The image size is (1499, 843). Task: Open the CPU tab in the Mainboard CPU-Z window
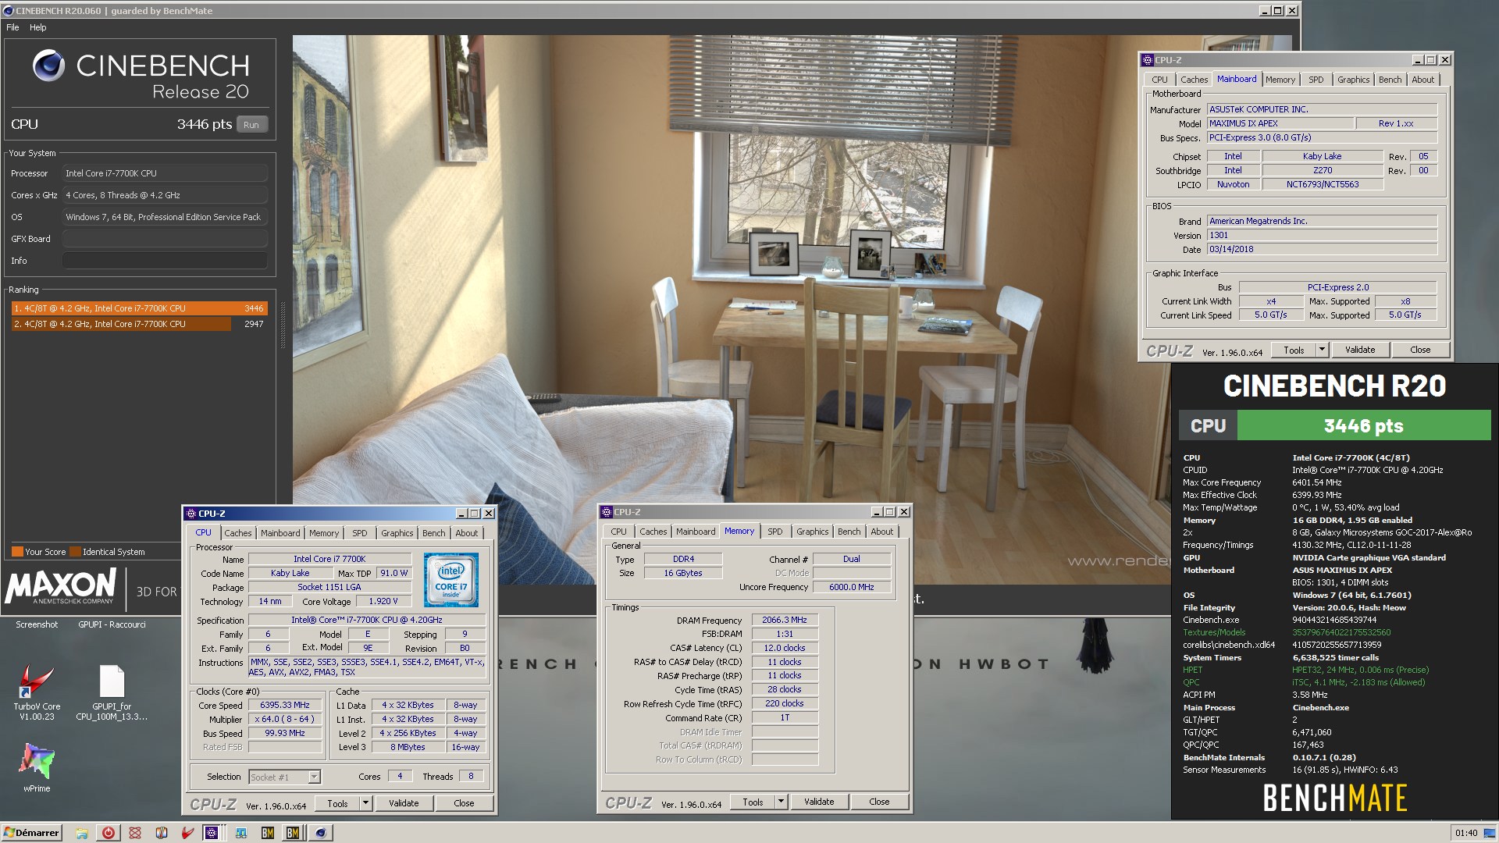tap(1159, 80)
